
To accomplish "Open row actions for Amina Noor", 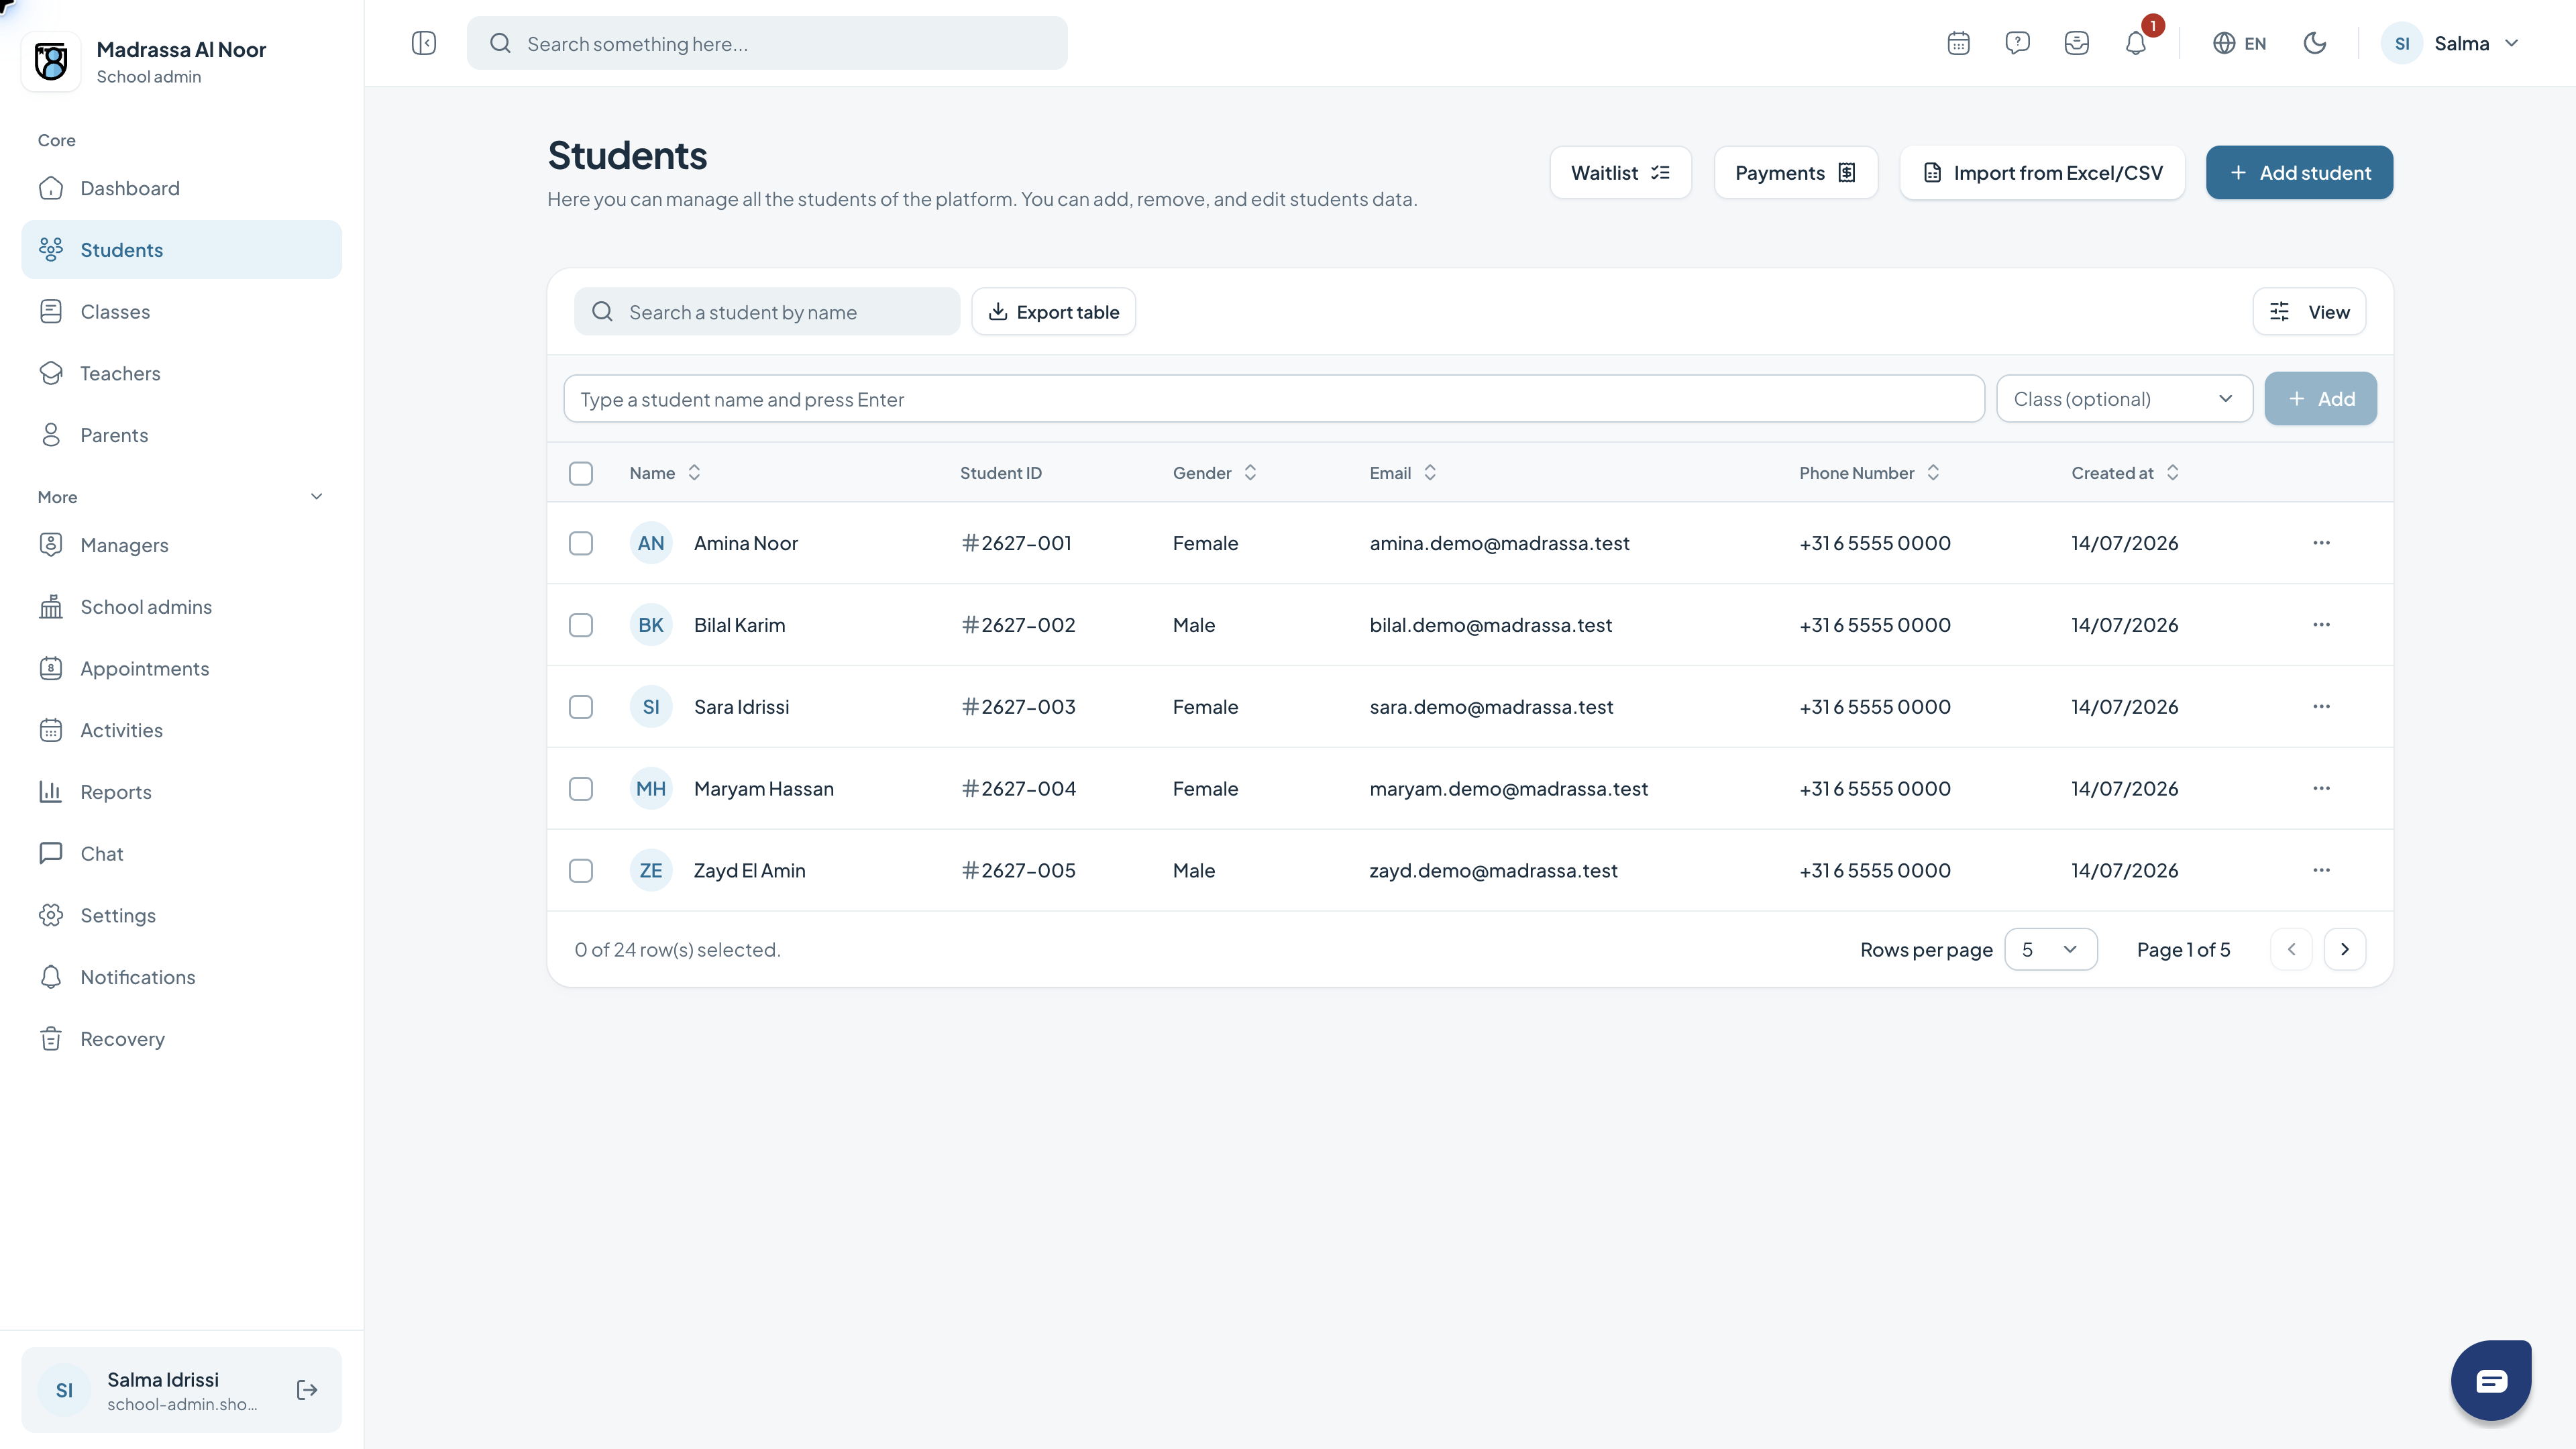I will click(x=2321, y=543).
